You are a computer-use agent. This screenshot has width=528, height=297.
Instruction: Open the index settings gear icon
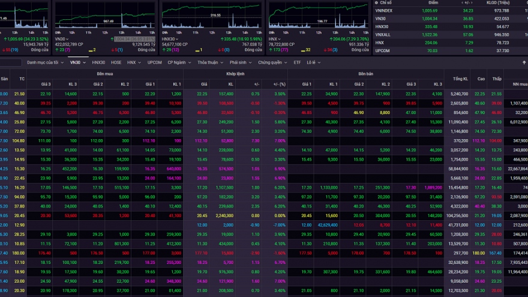pos(377,3)
